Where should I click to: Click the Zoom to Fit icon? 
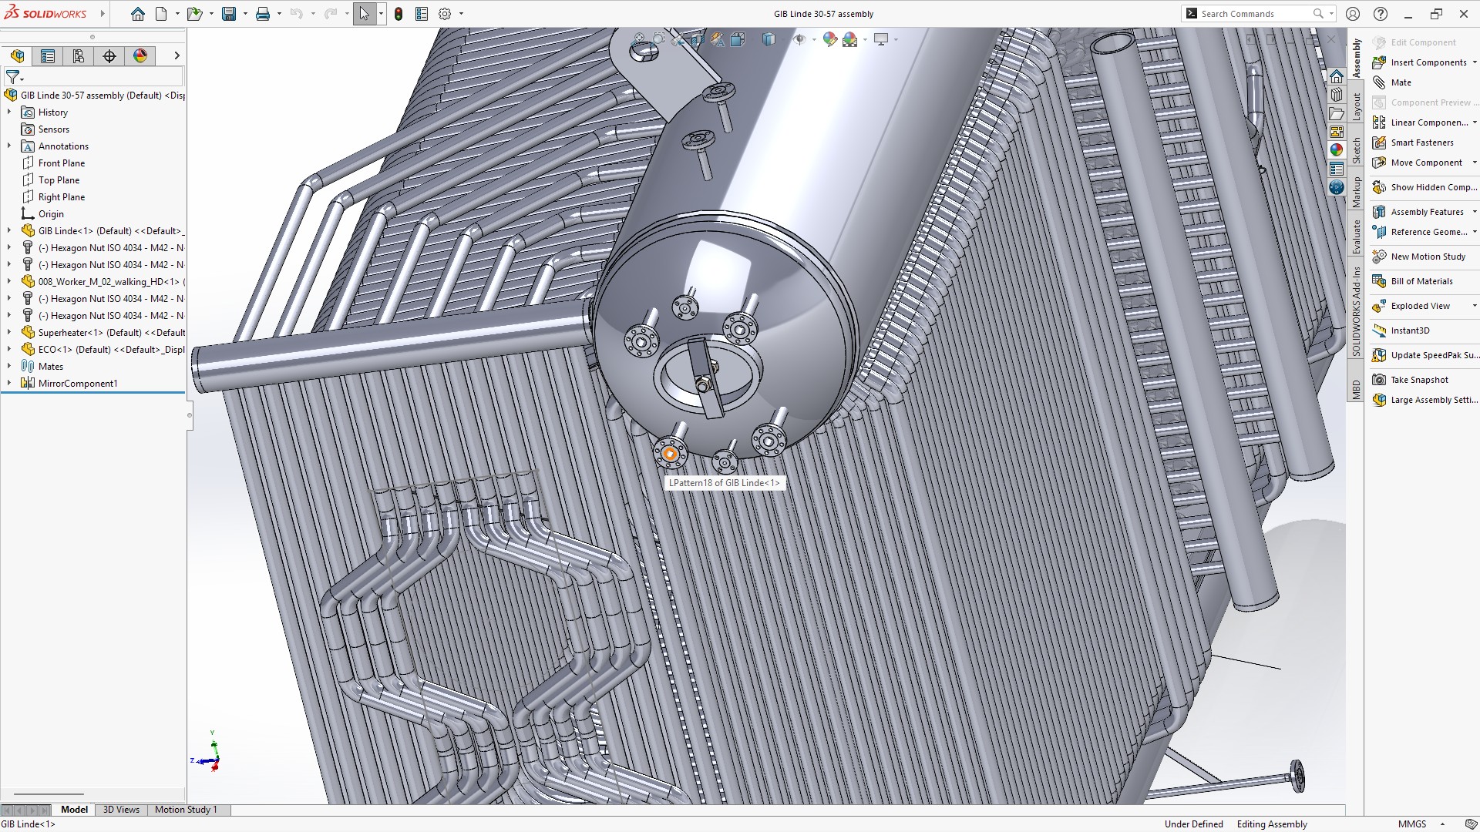638,39
